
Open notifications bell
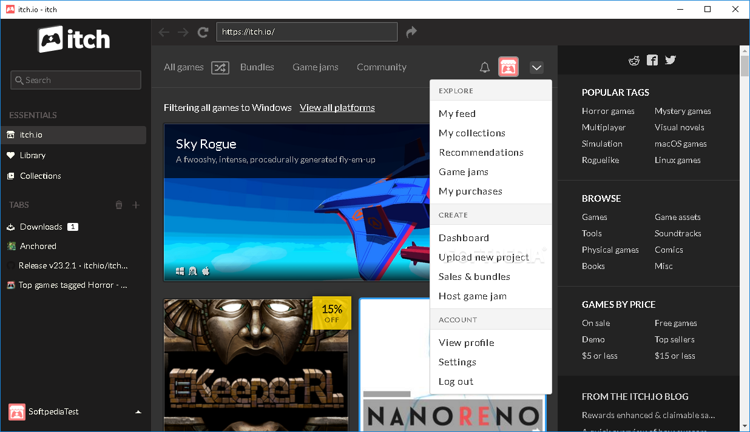[x=484, y=67]
